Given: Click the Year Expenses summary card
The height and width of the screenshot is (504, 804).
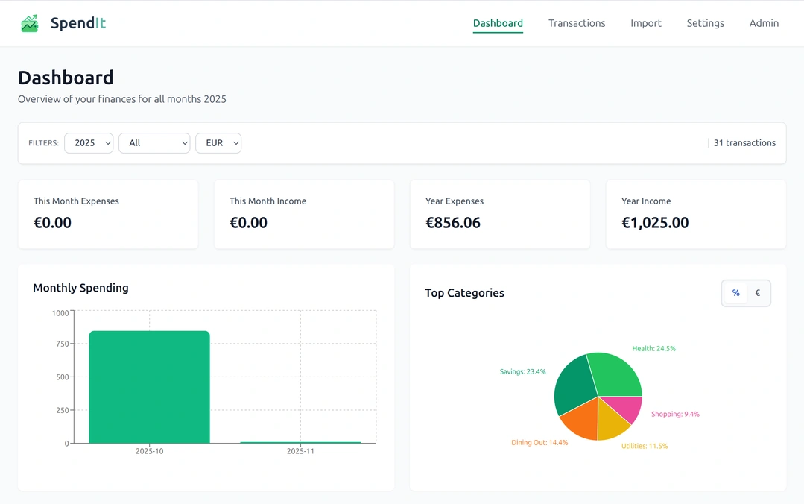Looking at the screenshot, I should (500, 214).
